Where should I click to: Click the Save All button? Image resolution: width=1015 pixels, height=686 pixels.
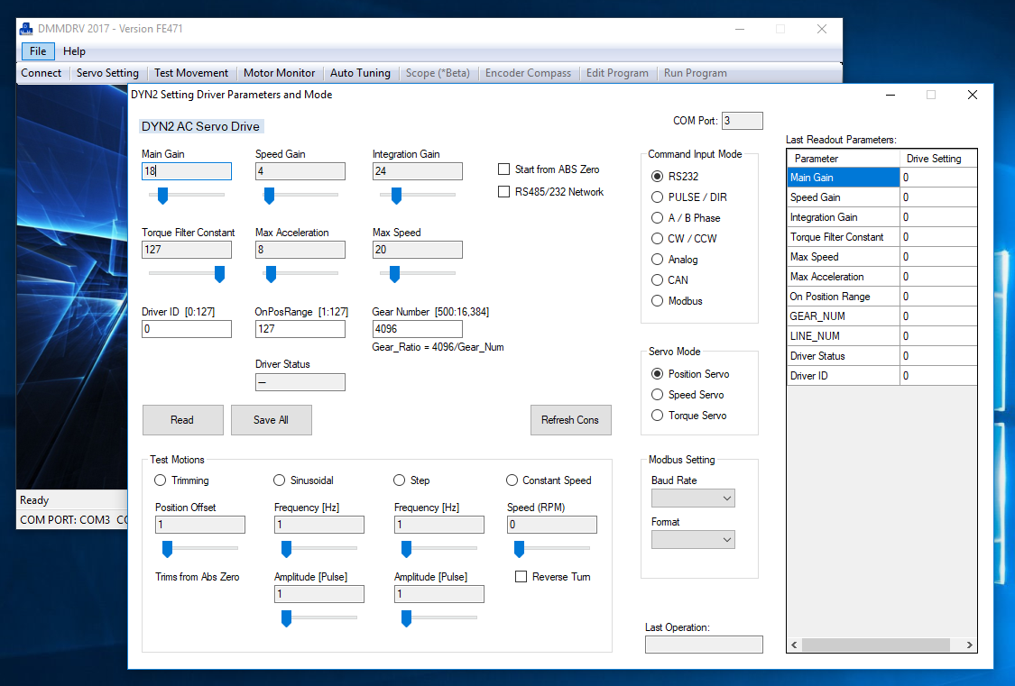(272, 420)
